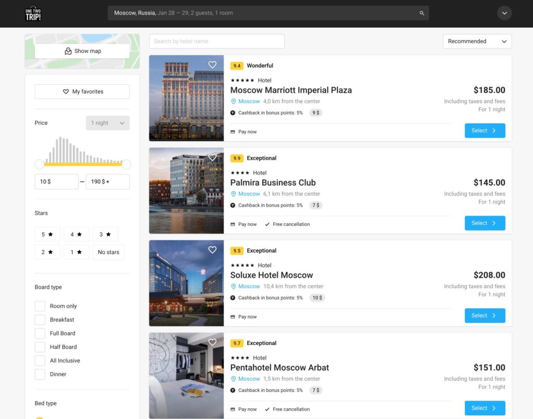533x419 pixels.
Task: Select the 5 star rating filter
Action: 47,234
